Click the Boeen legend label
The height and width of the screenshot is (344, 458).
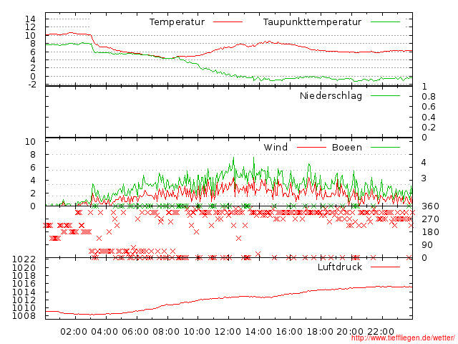(x=346, y=147)
